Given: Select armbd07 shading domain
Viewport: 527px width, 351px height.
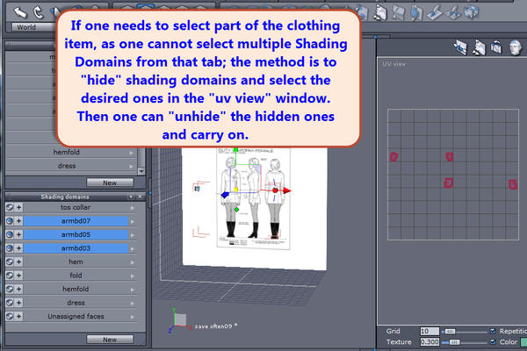Looking at the screenshot, I should point(76,221).
